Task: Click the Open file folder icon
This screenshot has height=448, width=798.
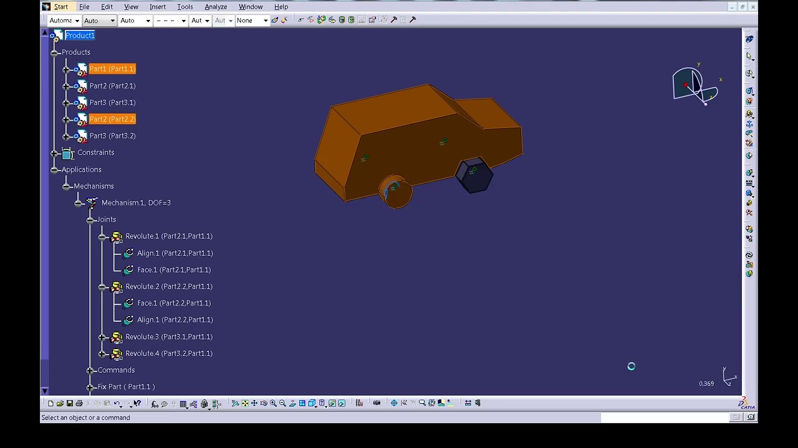Action: (60, 403)
